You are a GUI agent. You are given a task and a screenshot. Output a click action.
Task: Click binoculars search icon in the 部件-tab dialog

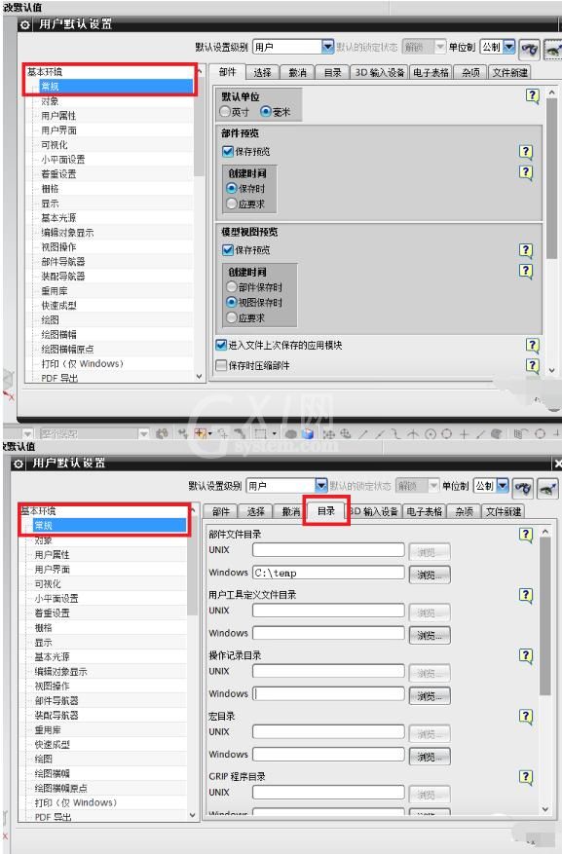[x=529, y=49]
